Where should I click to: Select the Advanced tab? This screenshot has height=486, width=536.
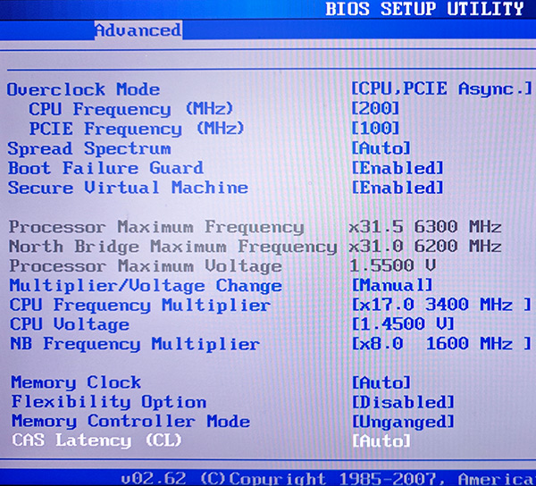coord(138,30)
